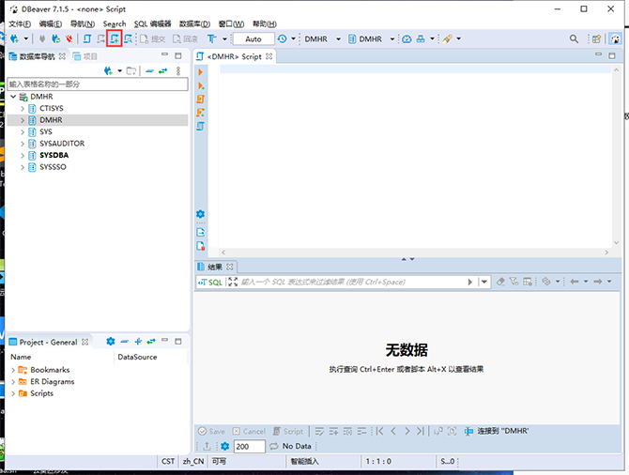Click the Connect plug icon in toolbar
The width and height of the screenshot is (629, 475).
(x=42, y=38)
